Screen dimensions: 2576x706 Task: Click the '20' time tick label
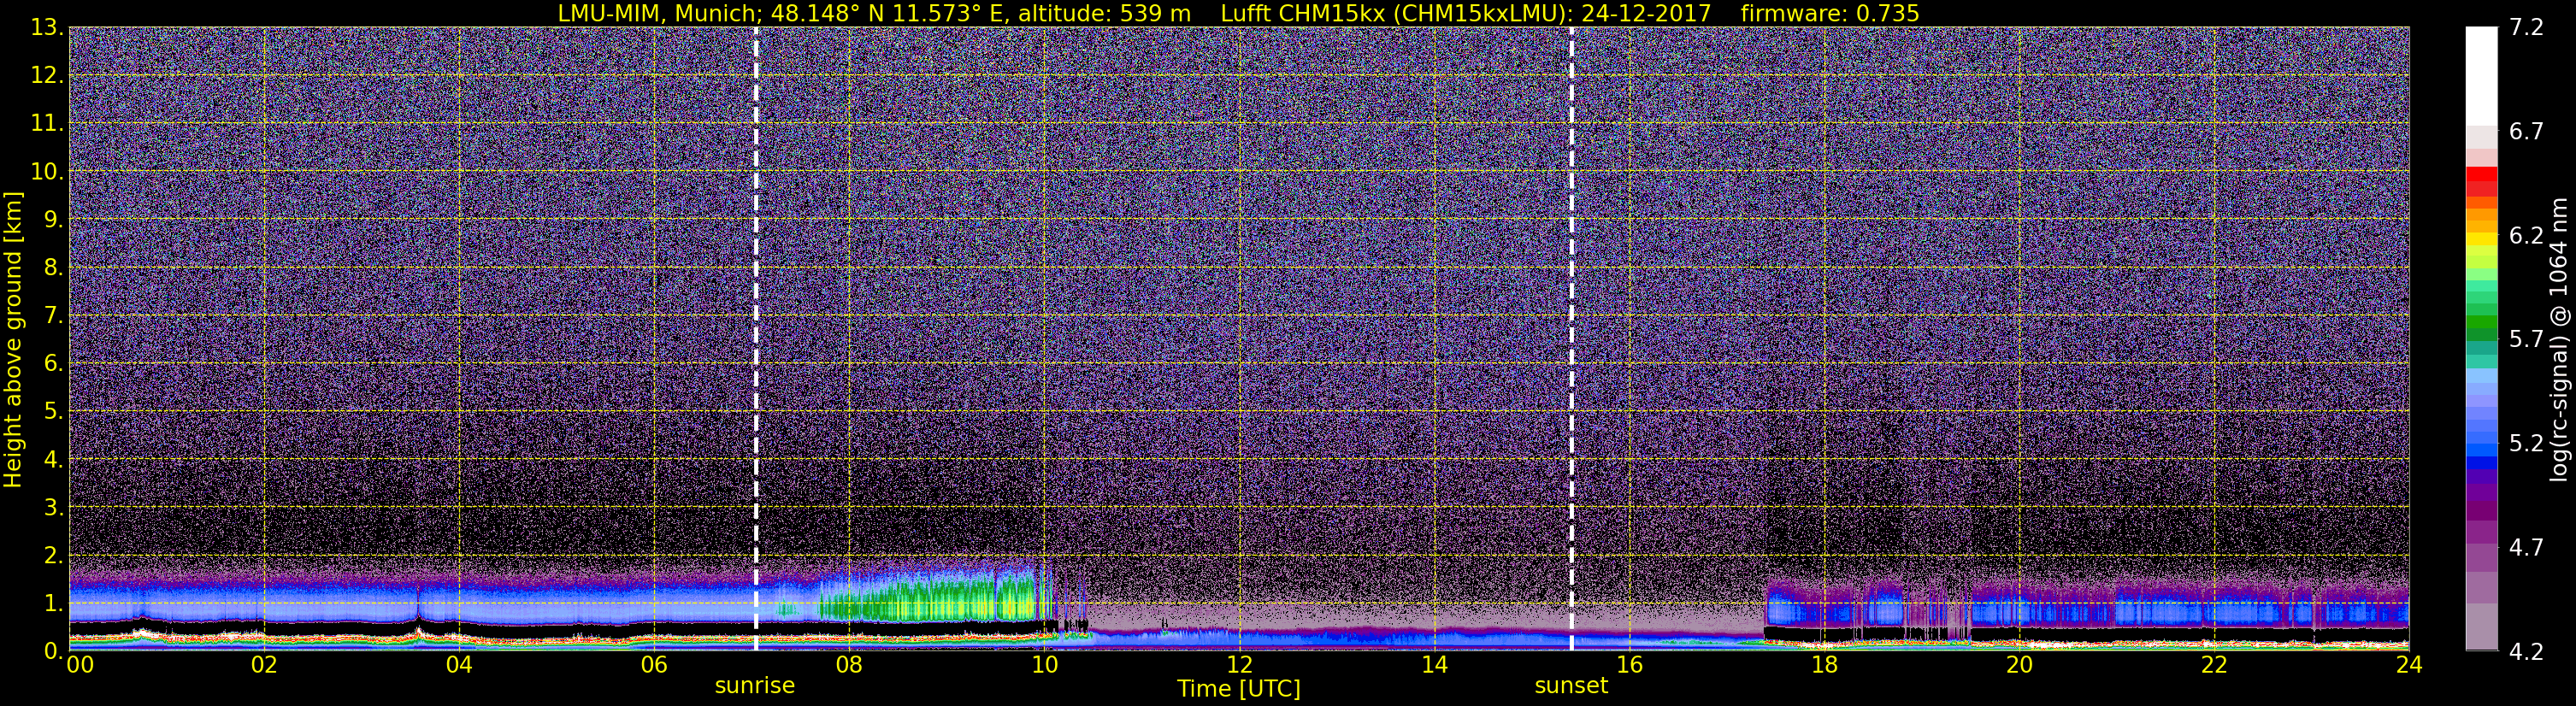coord(2019,666)
